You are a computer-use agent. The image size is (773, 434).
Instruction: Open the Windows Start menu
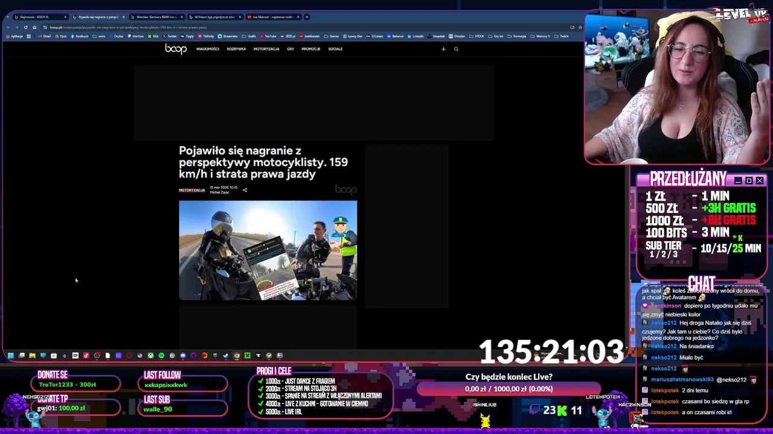point(10,356)
